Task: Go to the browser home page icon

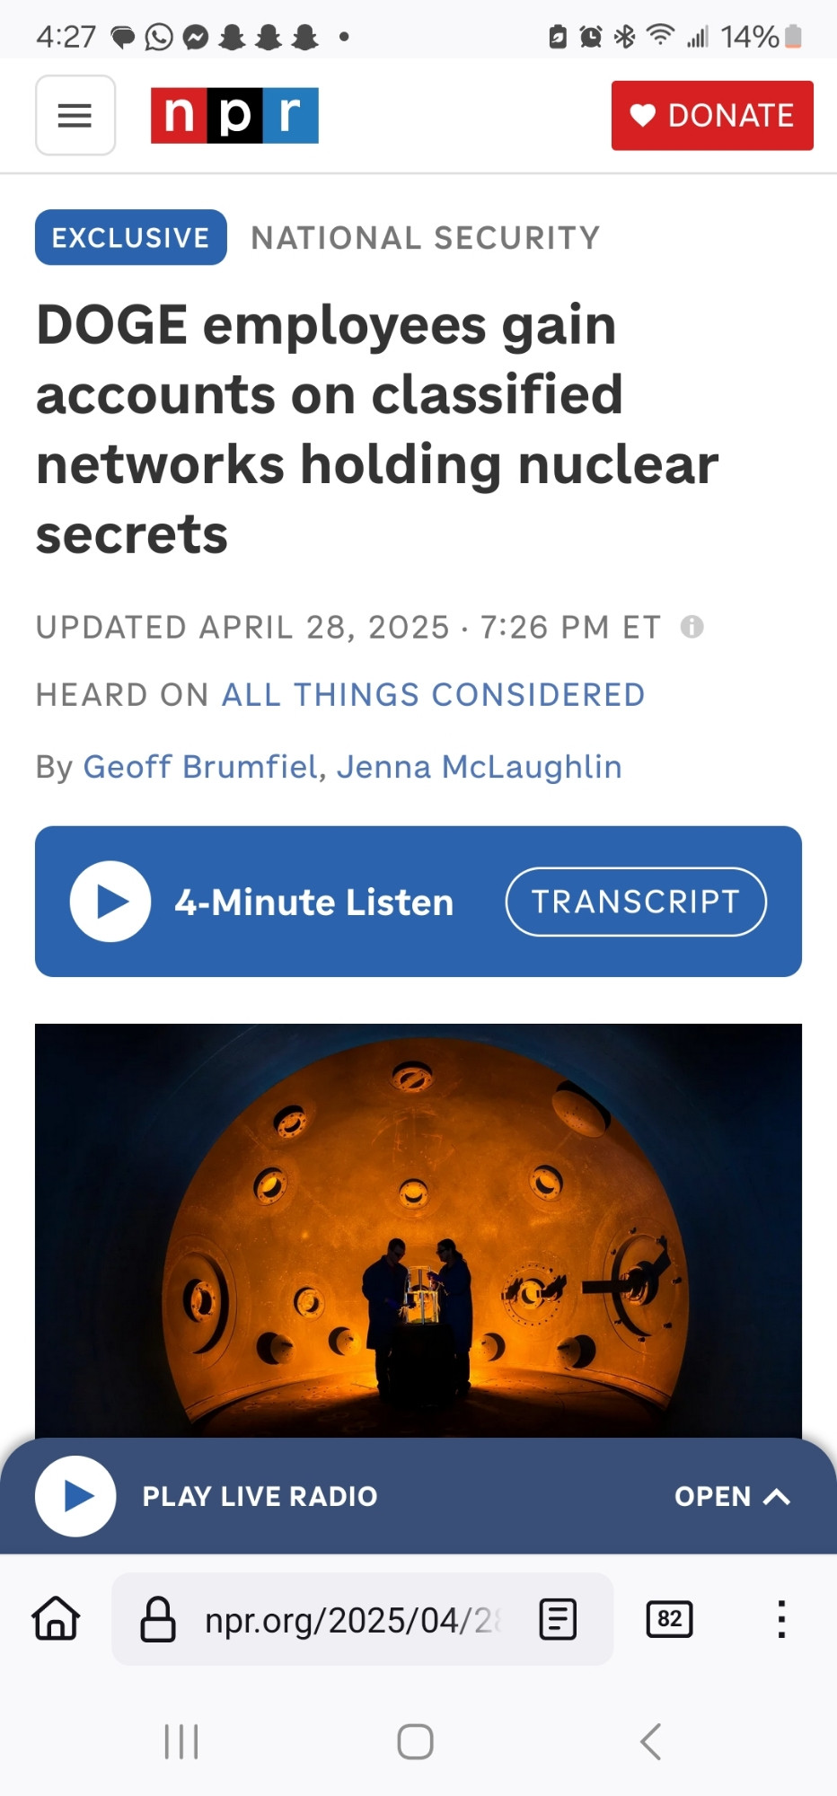Action: pyautogui.click(x=57, y=1618)
